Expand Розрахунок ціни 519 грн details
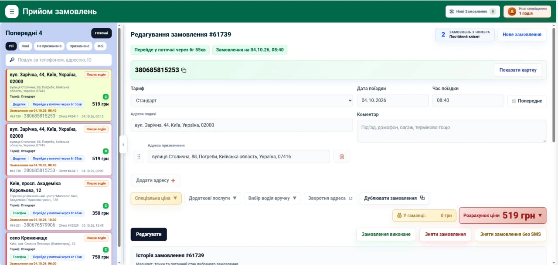Viewport: 558px width, 265px height. pos(503,215)
